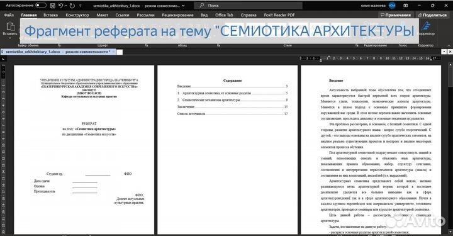Click the bold 'Введение' heading on third page

(x=336, y=81)
